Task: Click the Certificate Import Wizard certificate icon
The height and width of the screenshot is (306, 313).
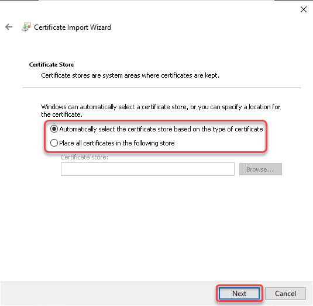Action: [26, 27]
